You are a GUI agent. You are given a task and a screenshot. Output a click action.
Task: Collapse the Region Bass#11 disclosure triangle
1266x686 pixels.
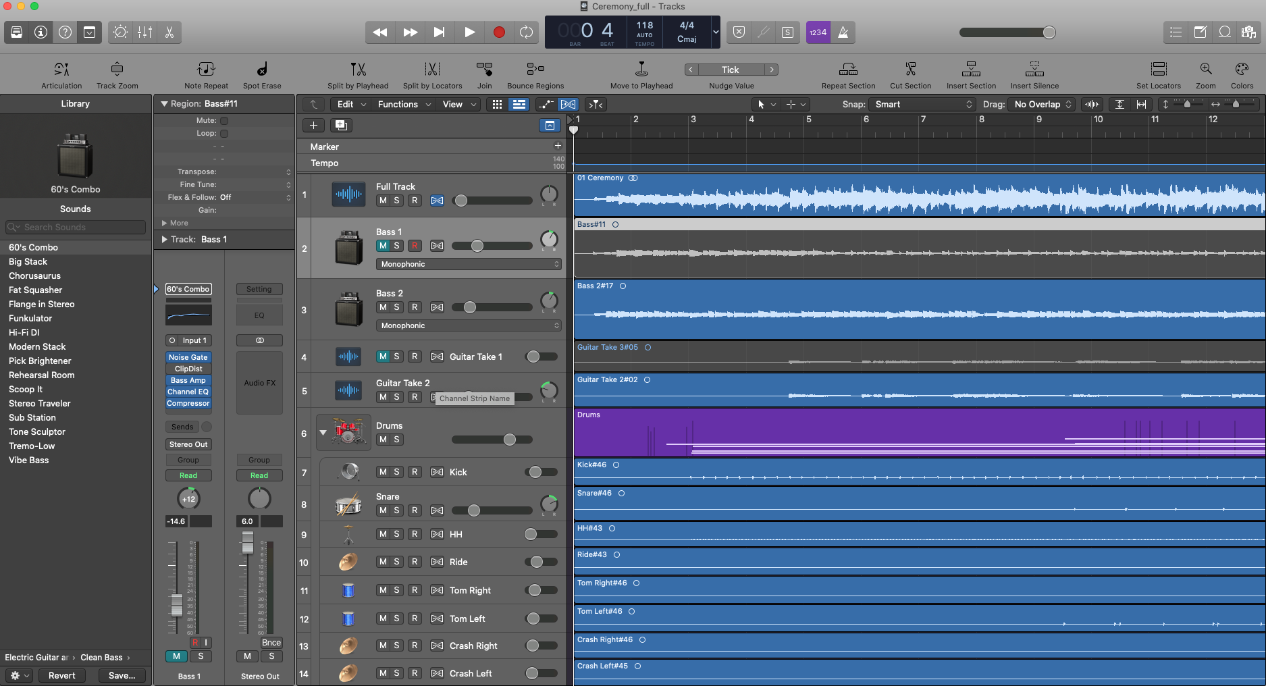(163, 104)
